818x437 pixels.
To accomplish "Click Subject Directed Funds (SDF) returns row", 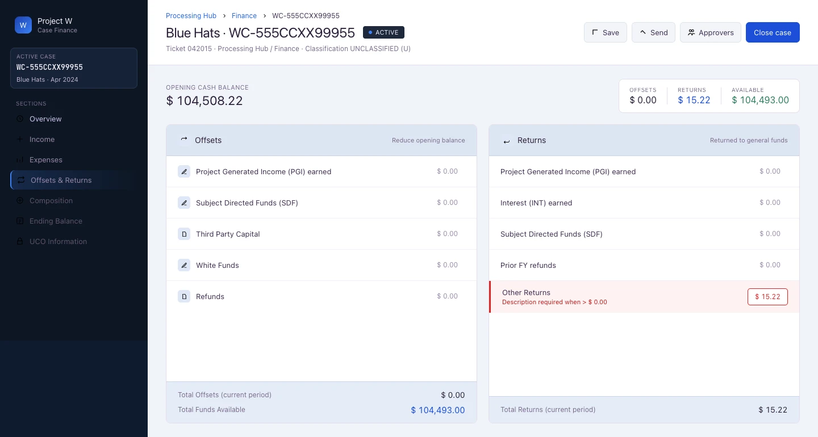I will [644, 234].
